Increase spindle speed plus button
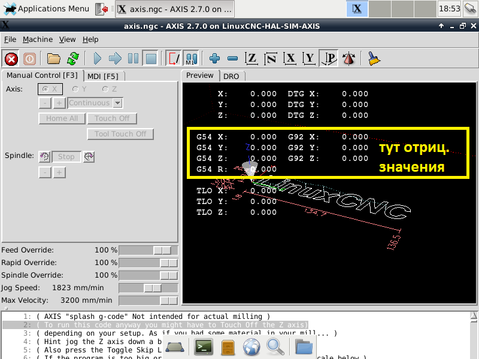 pyautogui.click(x=59, y=172)
